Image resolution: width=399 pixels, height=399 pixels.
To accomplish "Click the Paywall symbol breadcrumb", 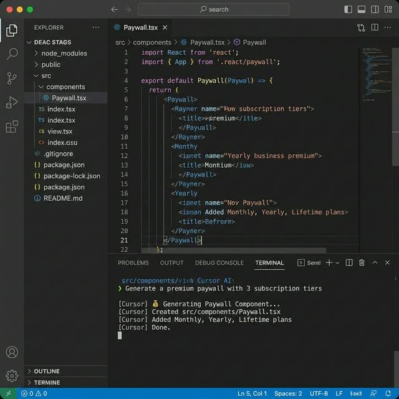I will click(250, 42).
